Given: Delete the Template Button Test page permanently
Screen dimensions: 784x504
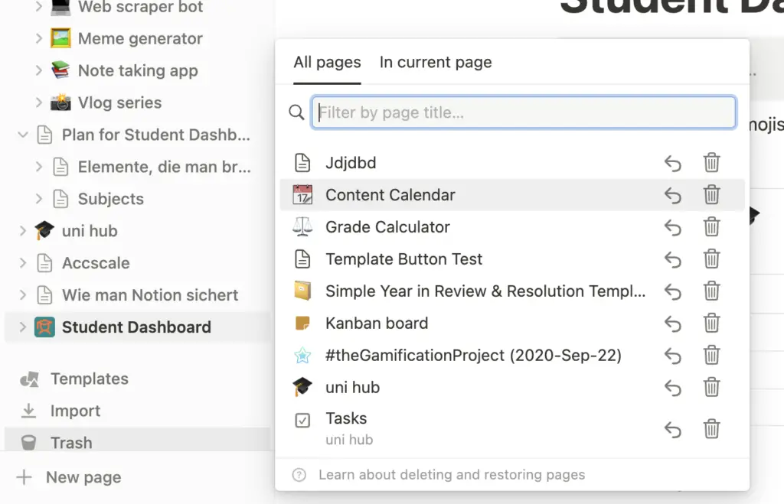Looking at the screenshot, I should [711, 259].
